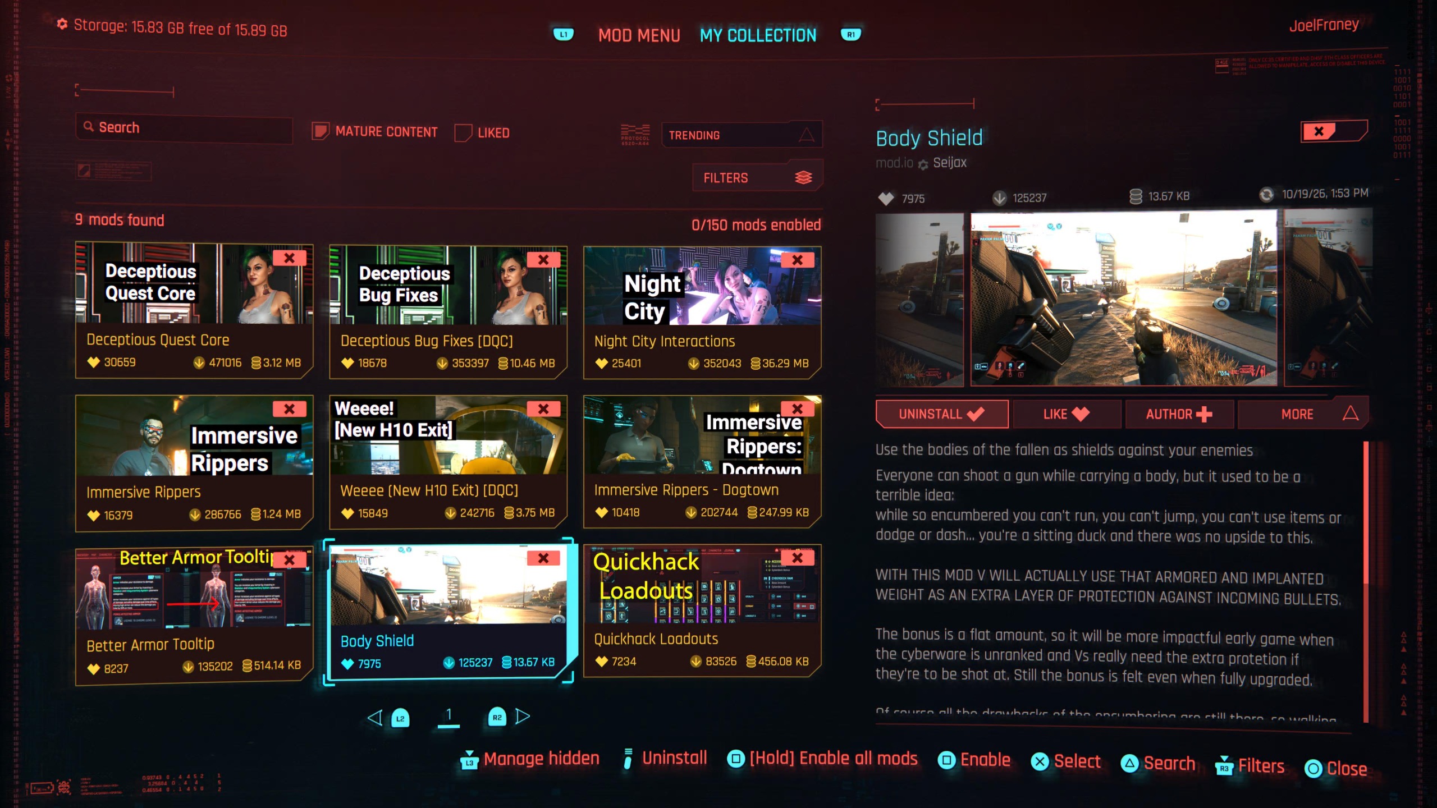1437x808 pixels.
Task: Click the L1 shoulder button icon
Action: pyautogui.click(x=563, y=34)
